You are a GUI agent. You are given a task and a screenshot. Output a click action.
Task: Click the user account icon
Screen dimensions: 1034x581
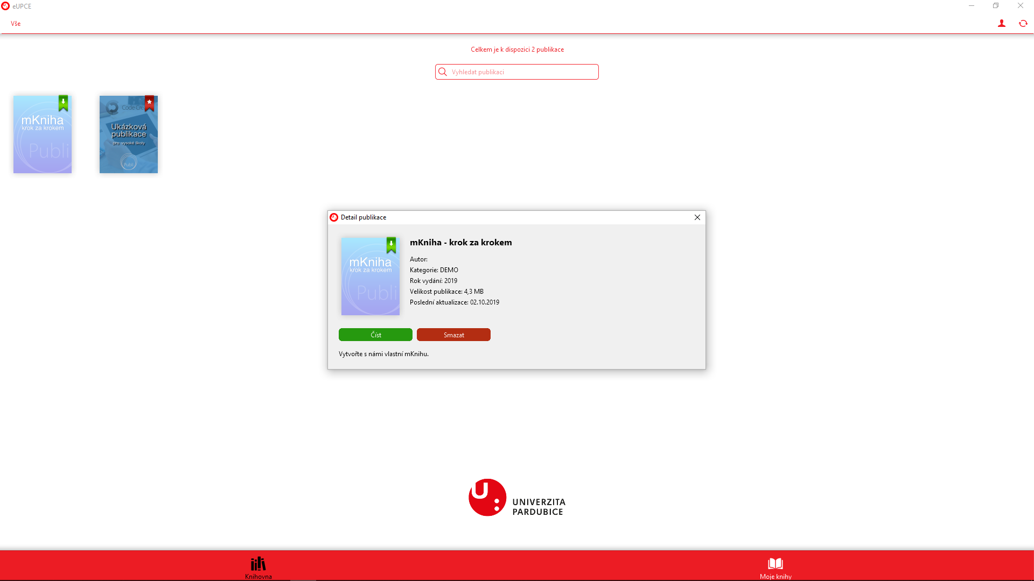(x=1001, y=24)
